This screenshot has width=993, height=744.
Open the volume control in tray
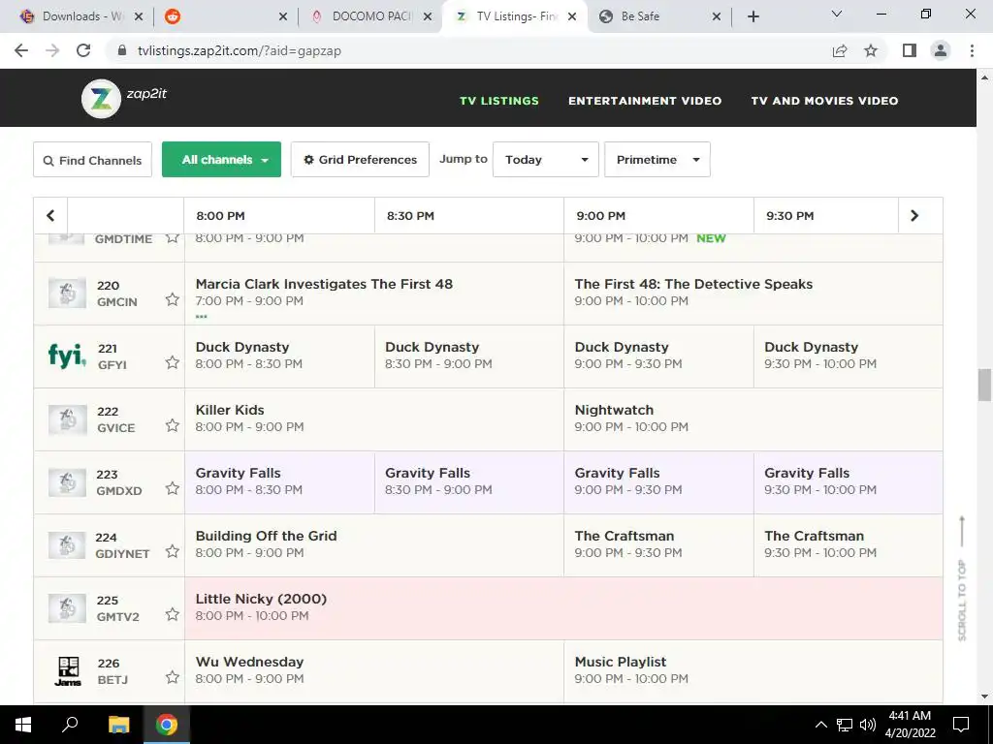[x=868, y=725]
